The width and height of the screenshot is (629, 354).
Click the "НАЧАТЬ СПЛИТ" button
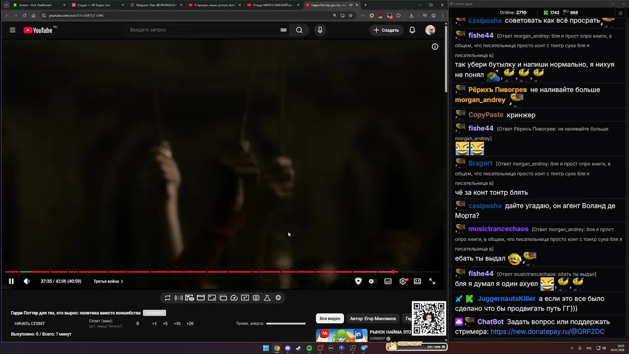[x=29, y=324]
